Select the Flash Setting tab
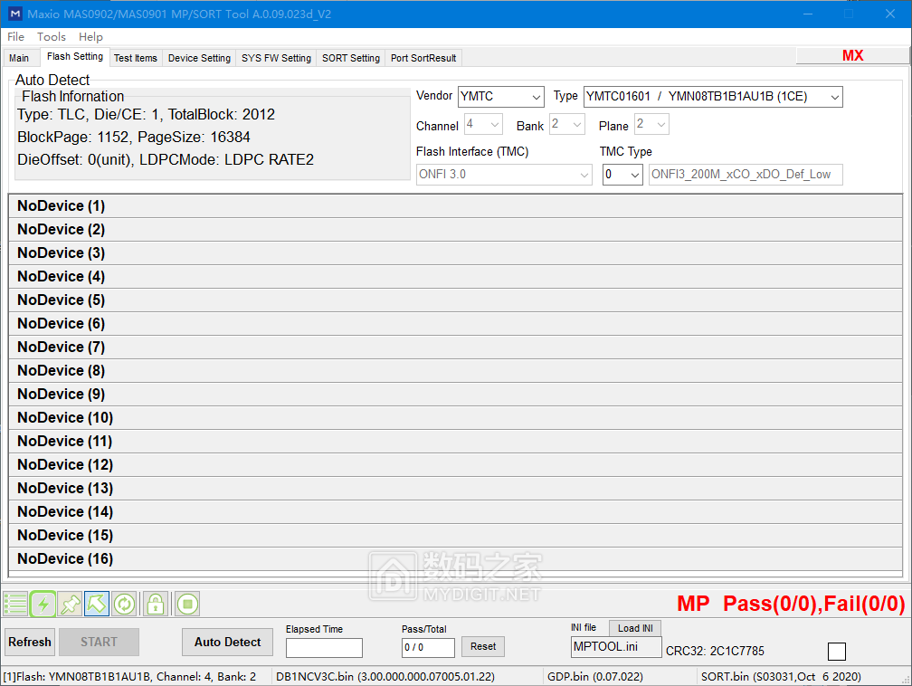 (x=75, y=56)
